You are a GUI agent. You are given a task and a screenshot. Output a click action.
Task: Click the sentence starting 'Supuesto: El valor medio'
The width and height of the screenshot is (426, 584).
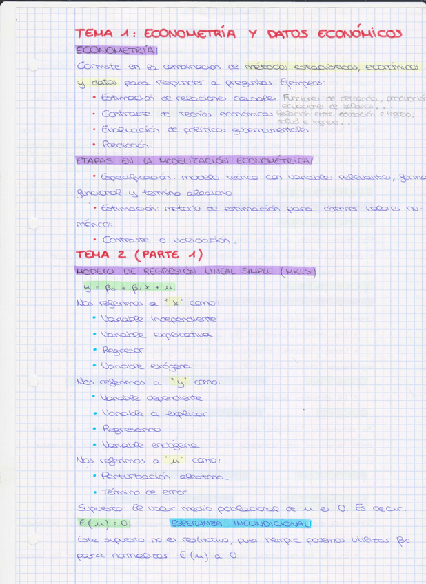(241, 508)
